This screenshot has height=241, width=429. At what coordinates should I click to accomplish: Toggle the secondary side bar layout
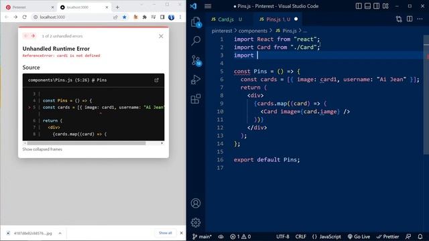click(377, 6)
